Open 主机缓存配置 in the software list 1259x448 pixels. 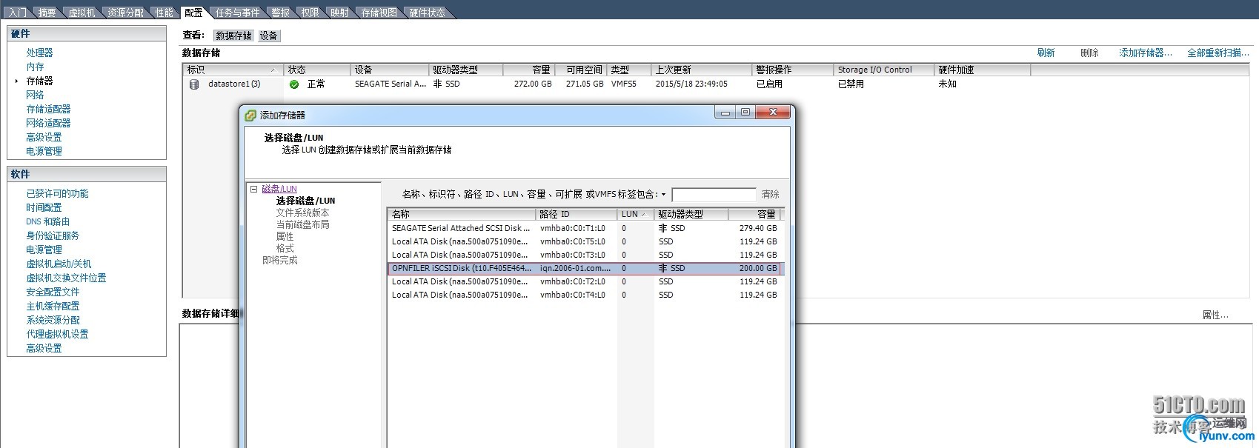(53, 306)
